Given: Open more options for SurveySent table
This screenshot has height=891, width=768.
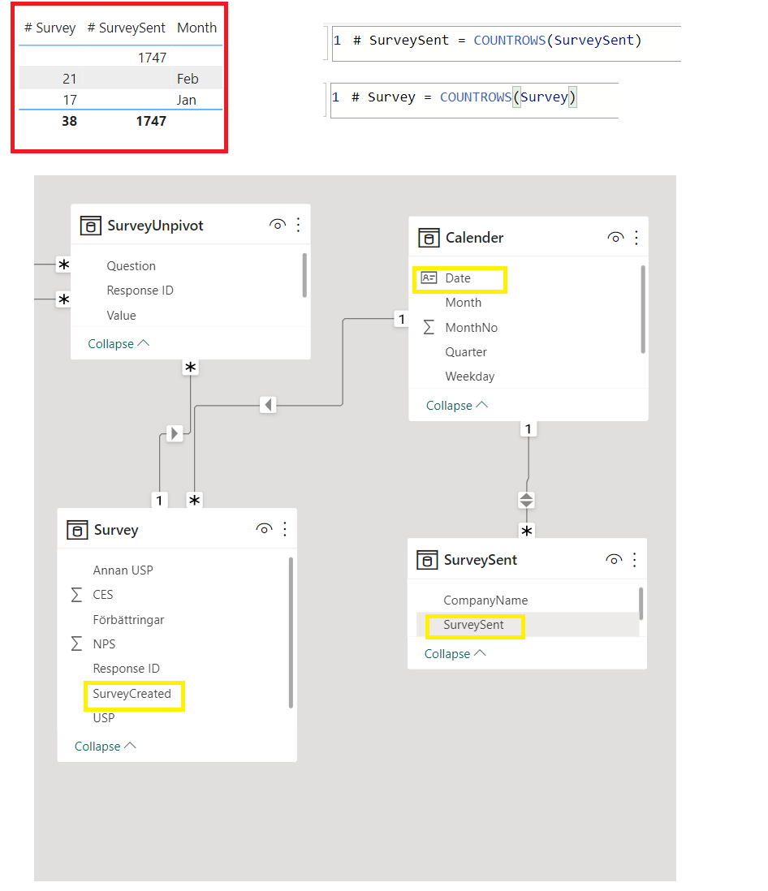Looking at the screenshot, I should click(x=635, y=560).
